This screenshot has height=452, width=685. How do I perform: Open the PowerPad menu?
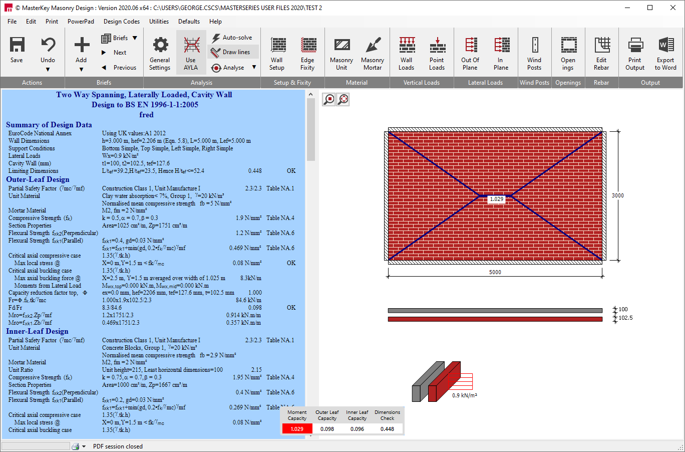(81, 22)
